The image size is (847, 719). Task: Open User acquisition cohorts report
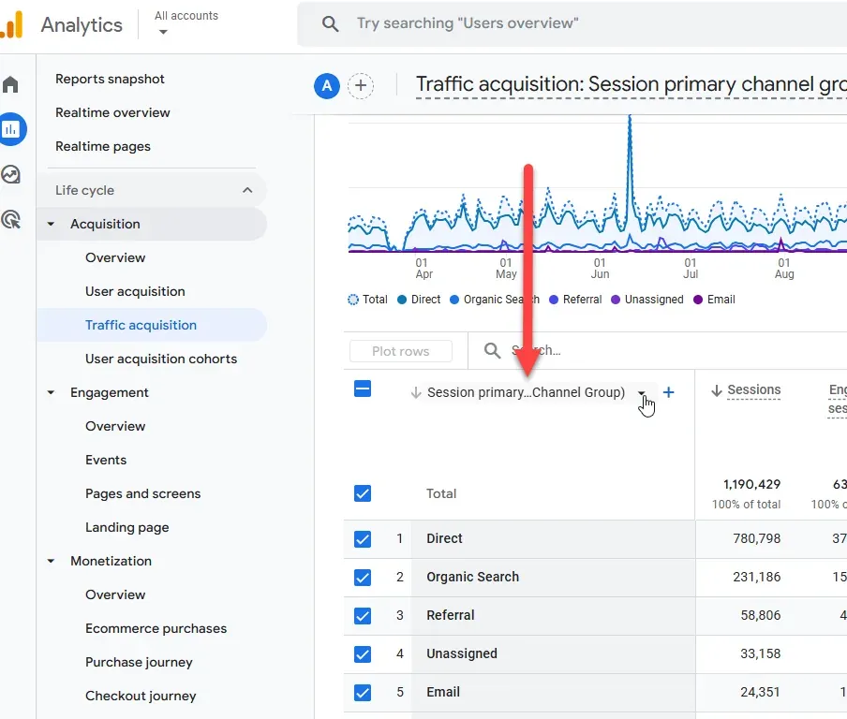[x=161, y=359]
